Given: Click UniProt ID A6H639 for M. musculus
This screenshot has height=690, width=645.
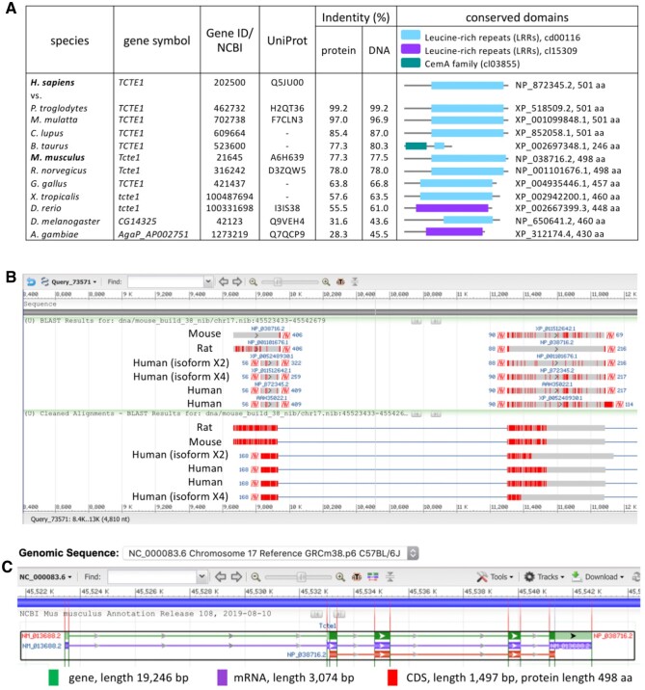Looking at the screenshot, I should pyautogui.click(x=286, y=157).
